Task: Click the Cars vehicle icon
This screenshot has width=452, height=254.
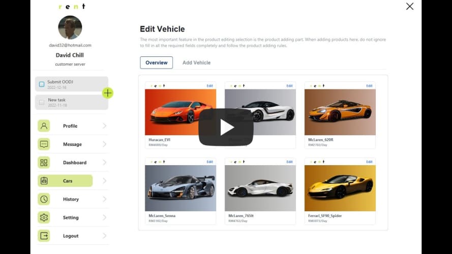Action: click(x=44, y=181)
